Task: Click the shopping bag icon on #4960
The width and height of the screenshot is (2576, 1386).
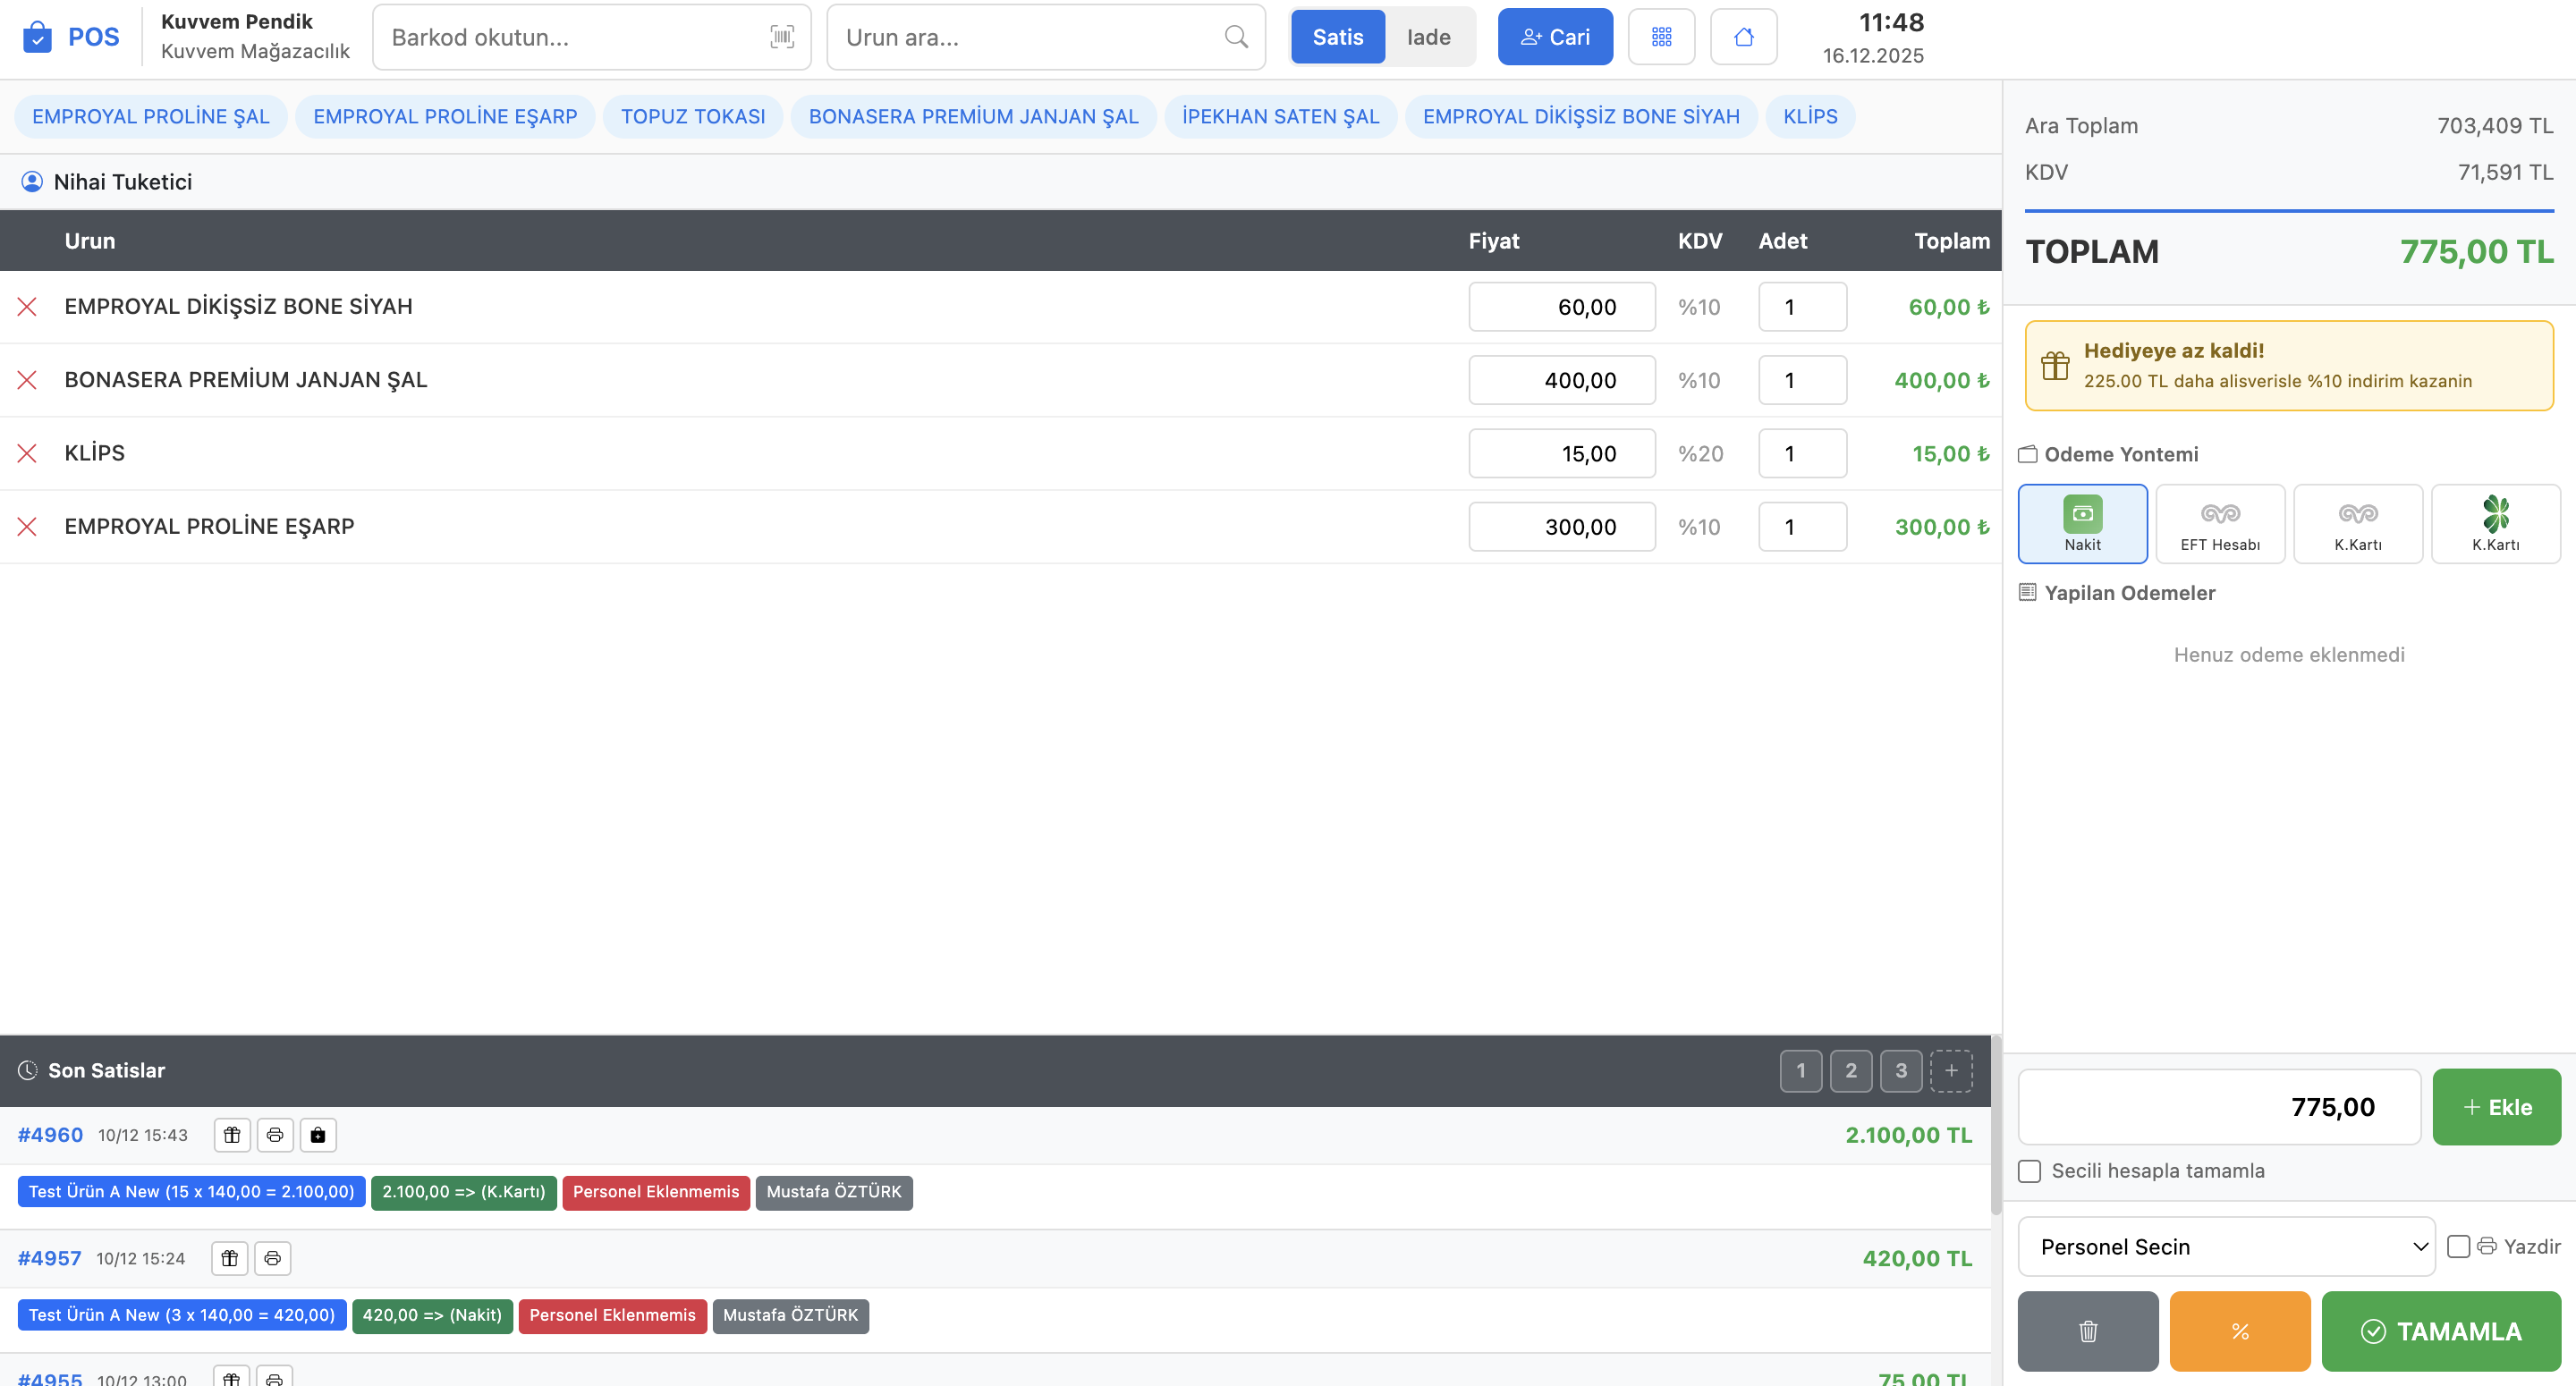Action: pyautogui.click(x=318, y=1135)
